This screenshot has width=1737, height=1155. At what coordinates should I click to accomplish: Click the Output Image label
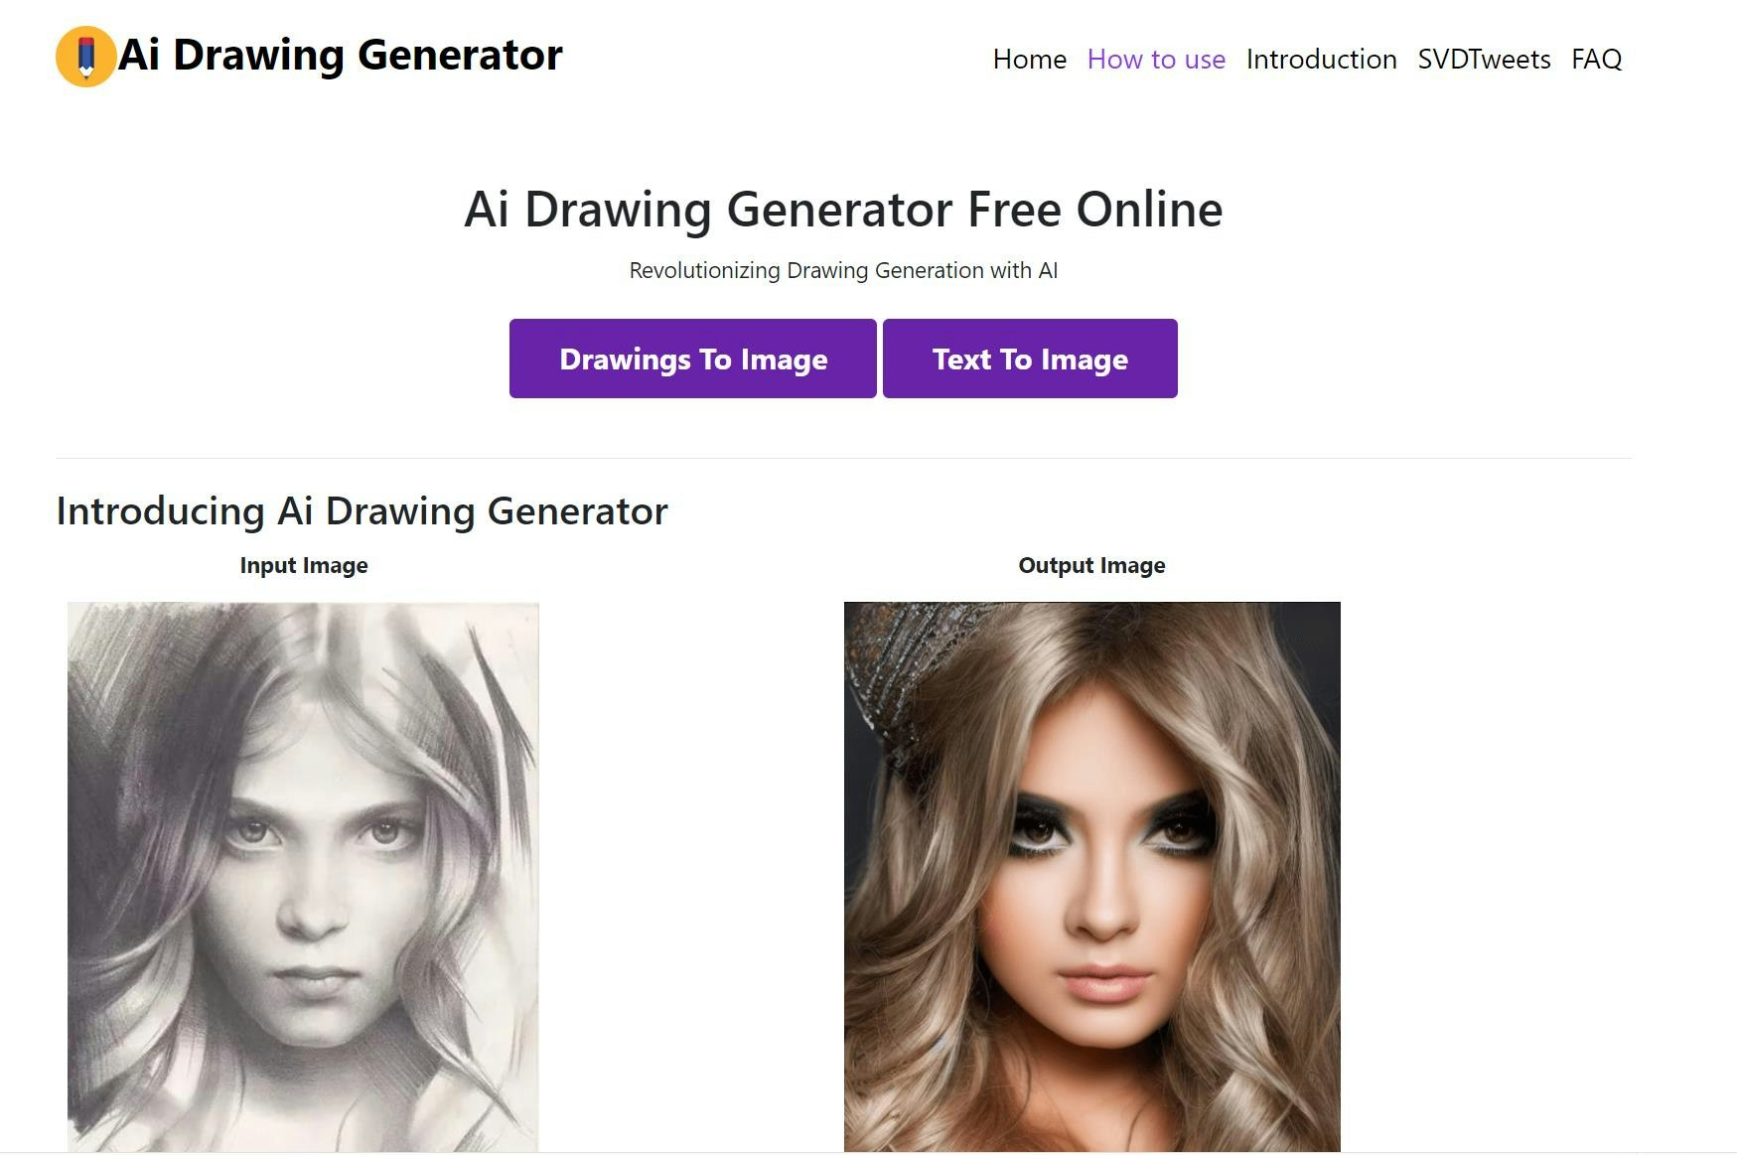point(1091,565)
